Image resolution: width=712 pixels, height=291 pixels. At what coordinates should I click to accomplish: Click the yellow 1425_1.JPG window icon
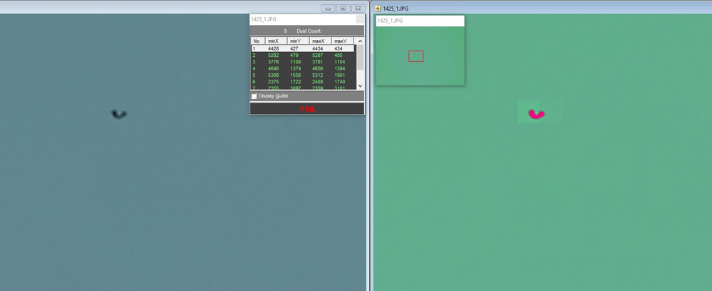[x=377, y=8]
